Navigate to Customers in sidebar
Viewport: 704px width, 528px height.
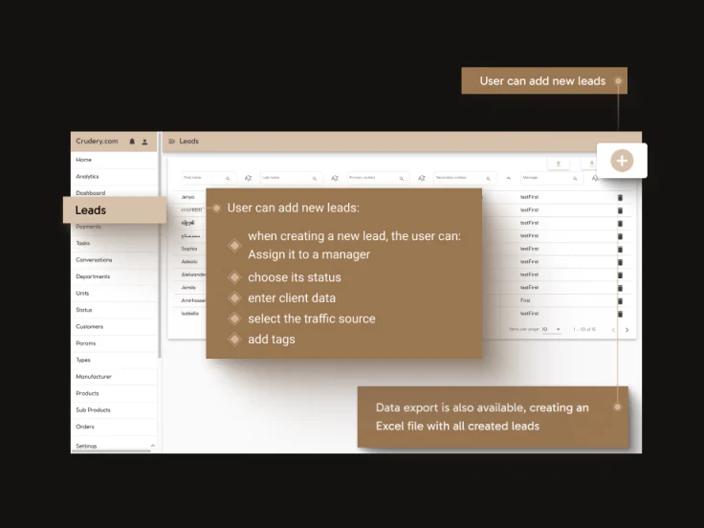pos(90,326)
